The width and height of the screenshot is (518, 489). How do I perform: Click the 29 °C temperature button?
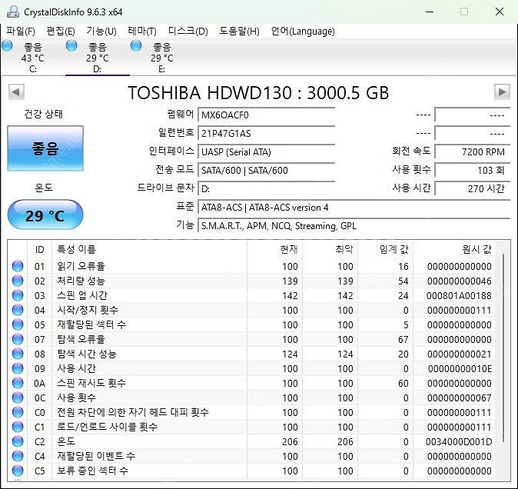click(x=45, y=215)
